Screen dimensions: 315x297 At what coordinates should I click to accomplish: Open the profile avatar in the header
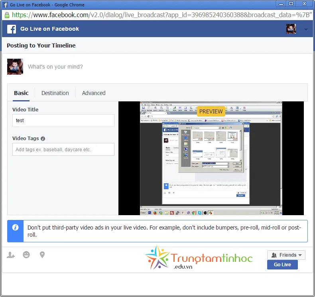291,29
